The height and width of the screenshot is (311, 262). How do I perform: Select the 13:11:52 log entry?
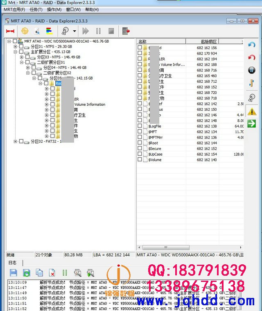[x=123, y=309]
